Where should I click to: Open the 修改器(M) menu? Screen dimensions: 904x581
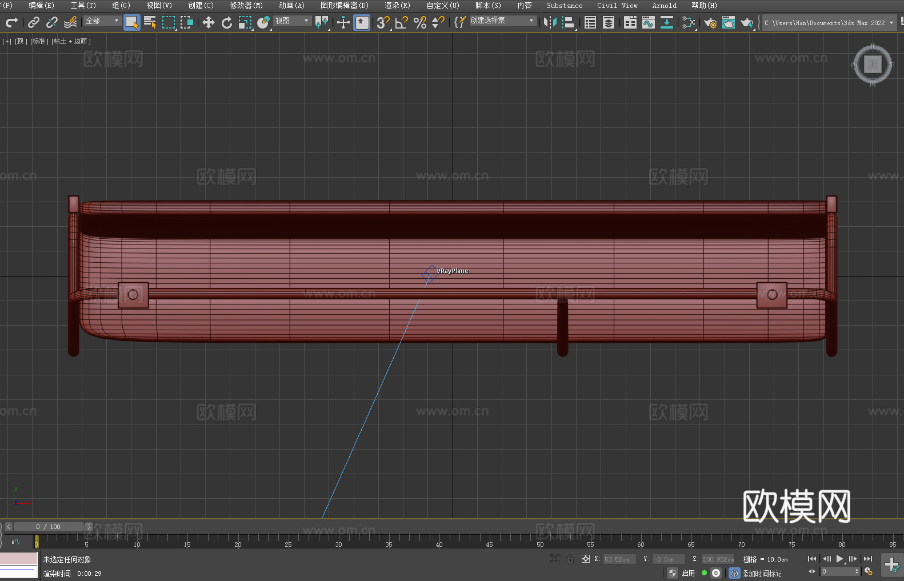coord(246,5)
